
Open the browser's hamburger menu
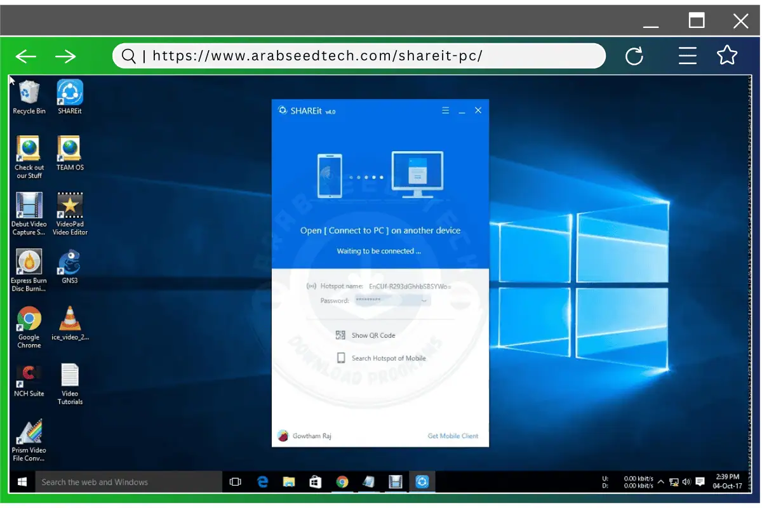coord(687,56)
